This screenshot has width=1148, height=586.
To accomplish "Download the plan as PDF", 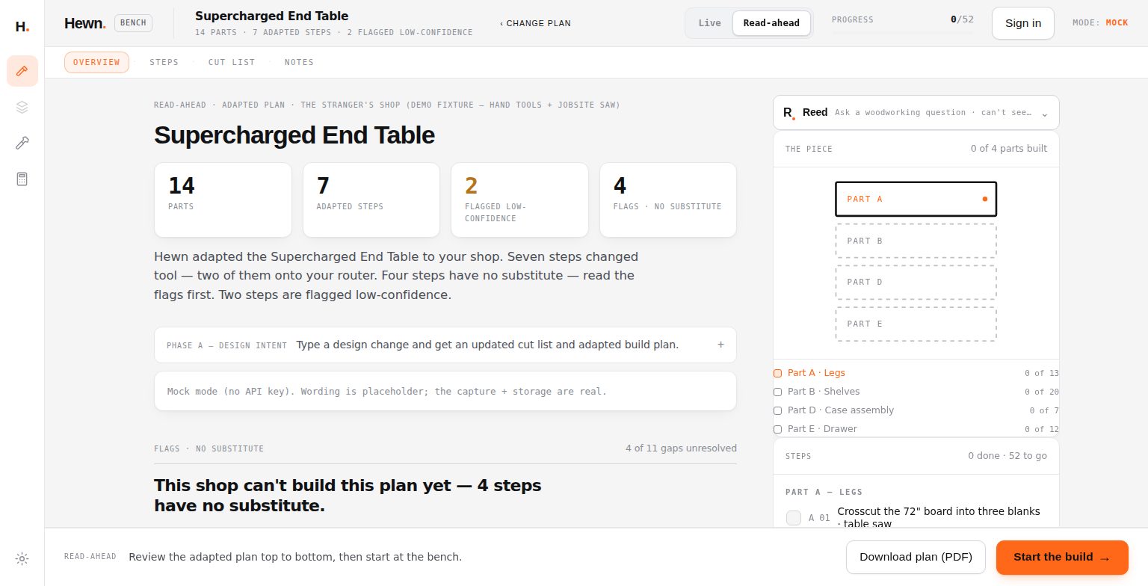I will (916, 557).
